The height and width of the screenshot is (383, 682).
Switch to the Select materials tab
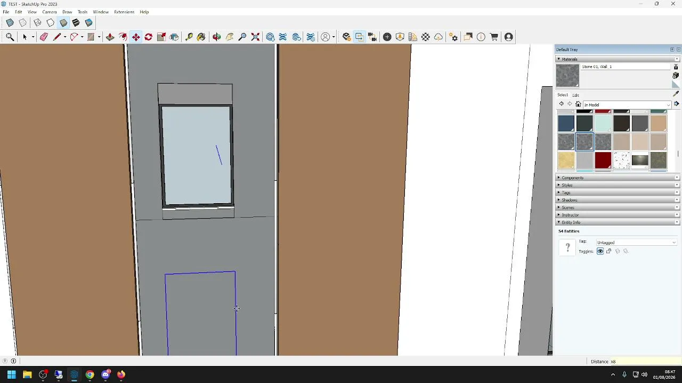pos(563,95)
